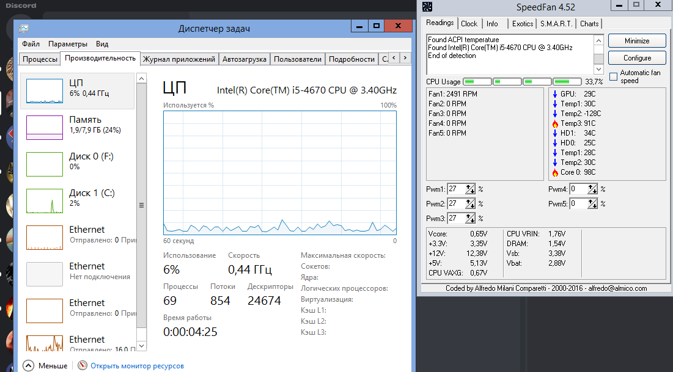Switch to the Подробности tab
The height and width of the screenshot is (372, 673).
pos(351,59)
